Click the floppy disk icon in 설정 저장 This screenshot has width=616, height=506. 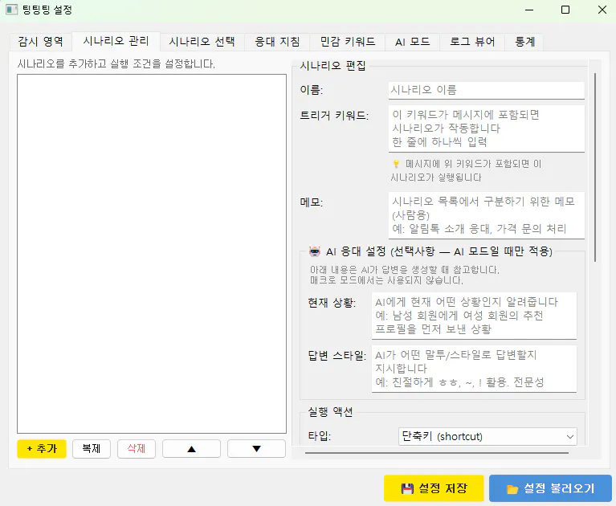[x=407, y=488]
